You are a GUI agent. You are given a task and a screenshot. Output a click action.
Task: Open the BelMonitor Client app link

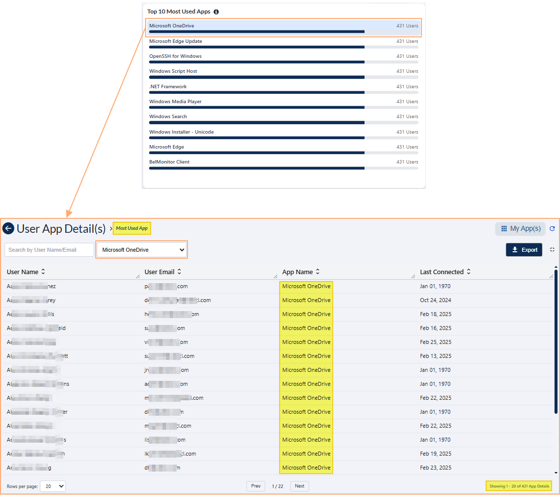click(x=170, y=162)
